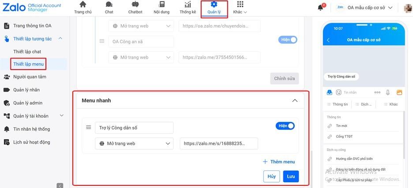Click the Người quan tâm people icon
Image resolution: width=413 pixels, height=188 pixels.
pos(7,77)
